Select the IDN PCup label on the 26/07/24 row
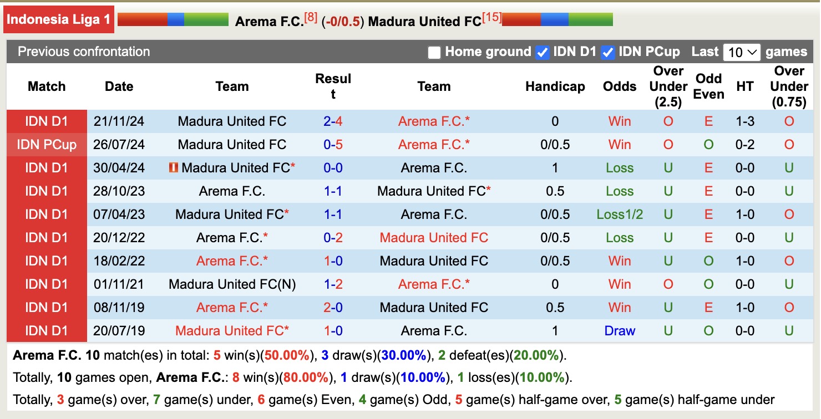The image size is (821, 419). pyautogui.click(x=47, y=144)
